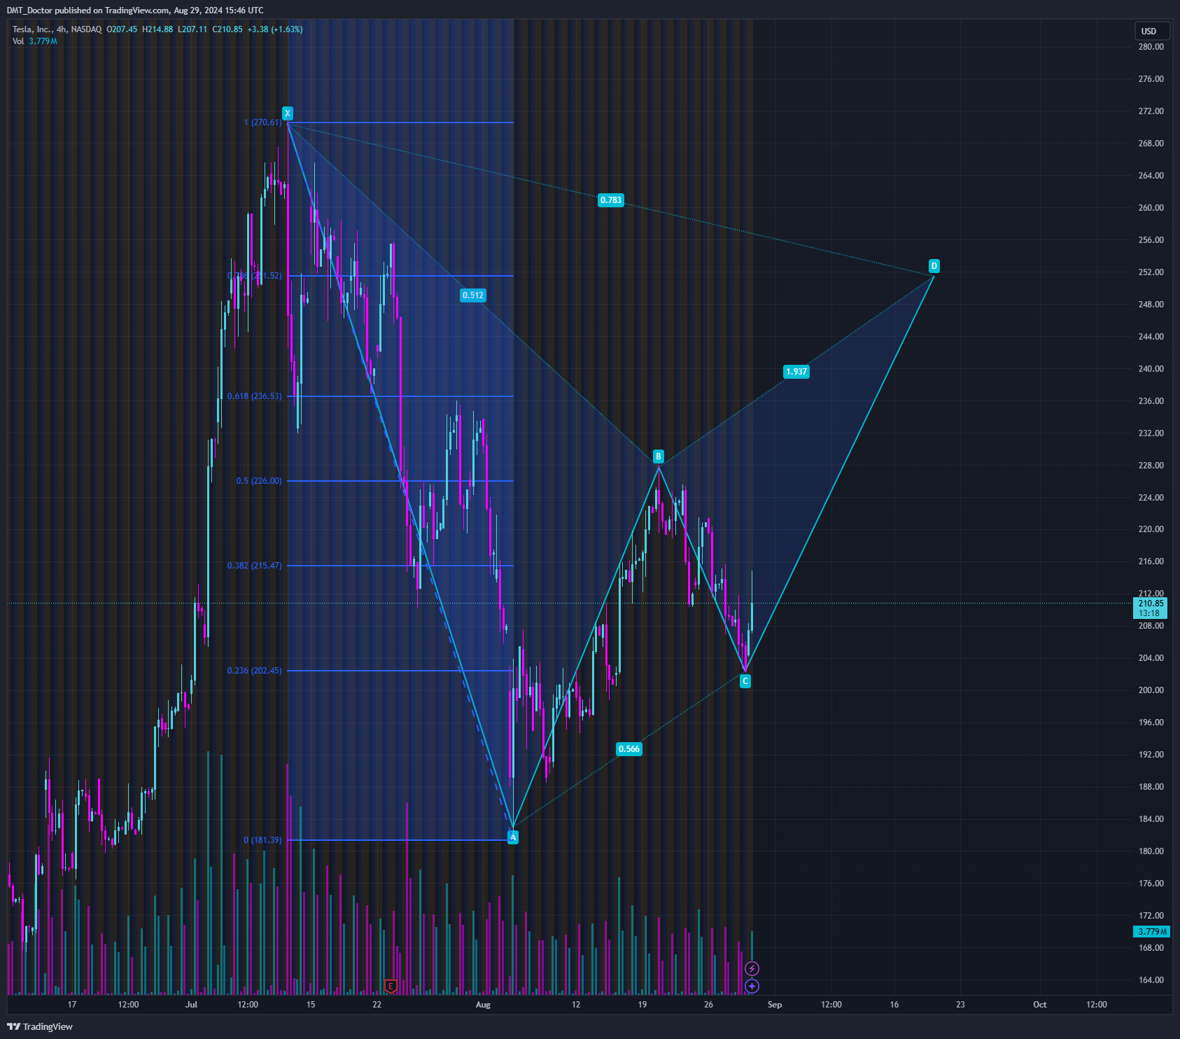Click the purple lightning bolt icon
The image size is (1180, 1039).
point(752,968)
